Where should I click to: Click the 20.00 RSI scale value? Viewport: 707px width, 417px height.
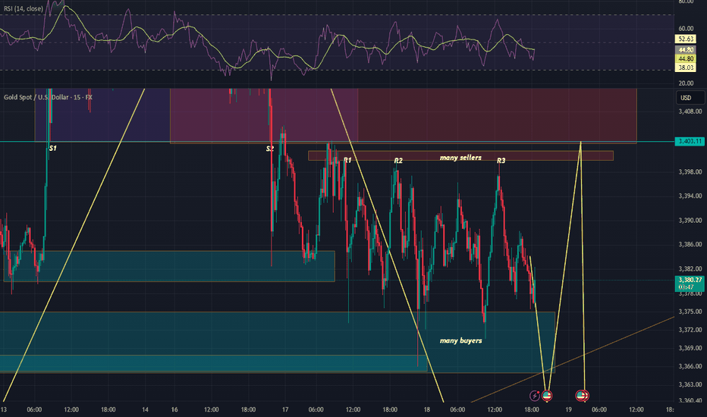(x=686, y=83)
